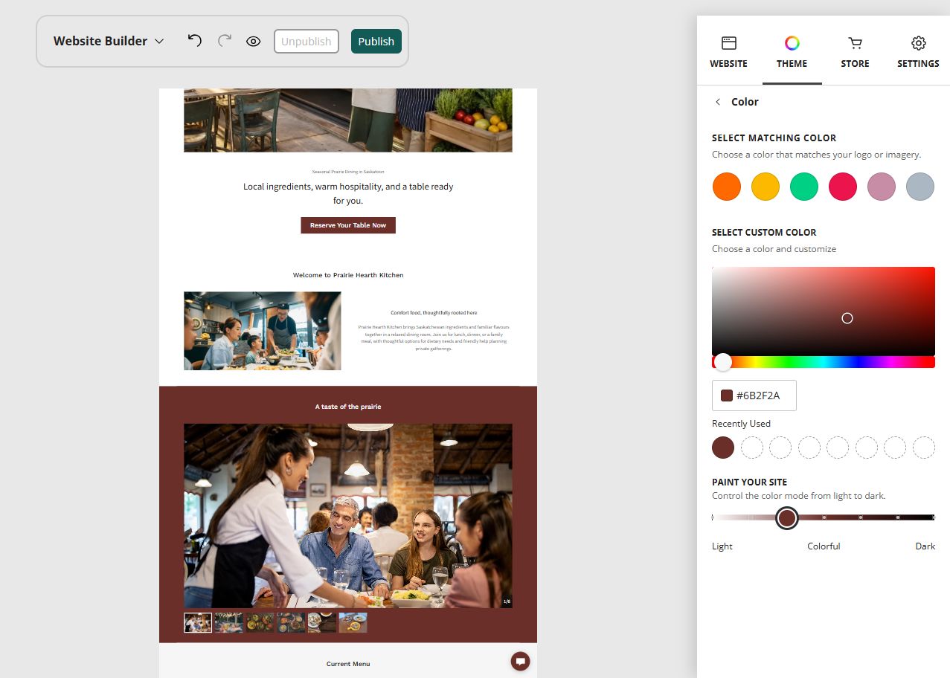Go back from the Color panel
The width and height of the screenshot is (950, 678).
(718, 102)
